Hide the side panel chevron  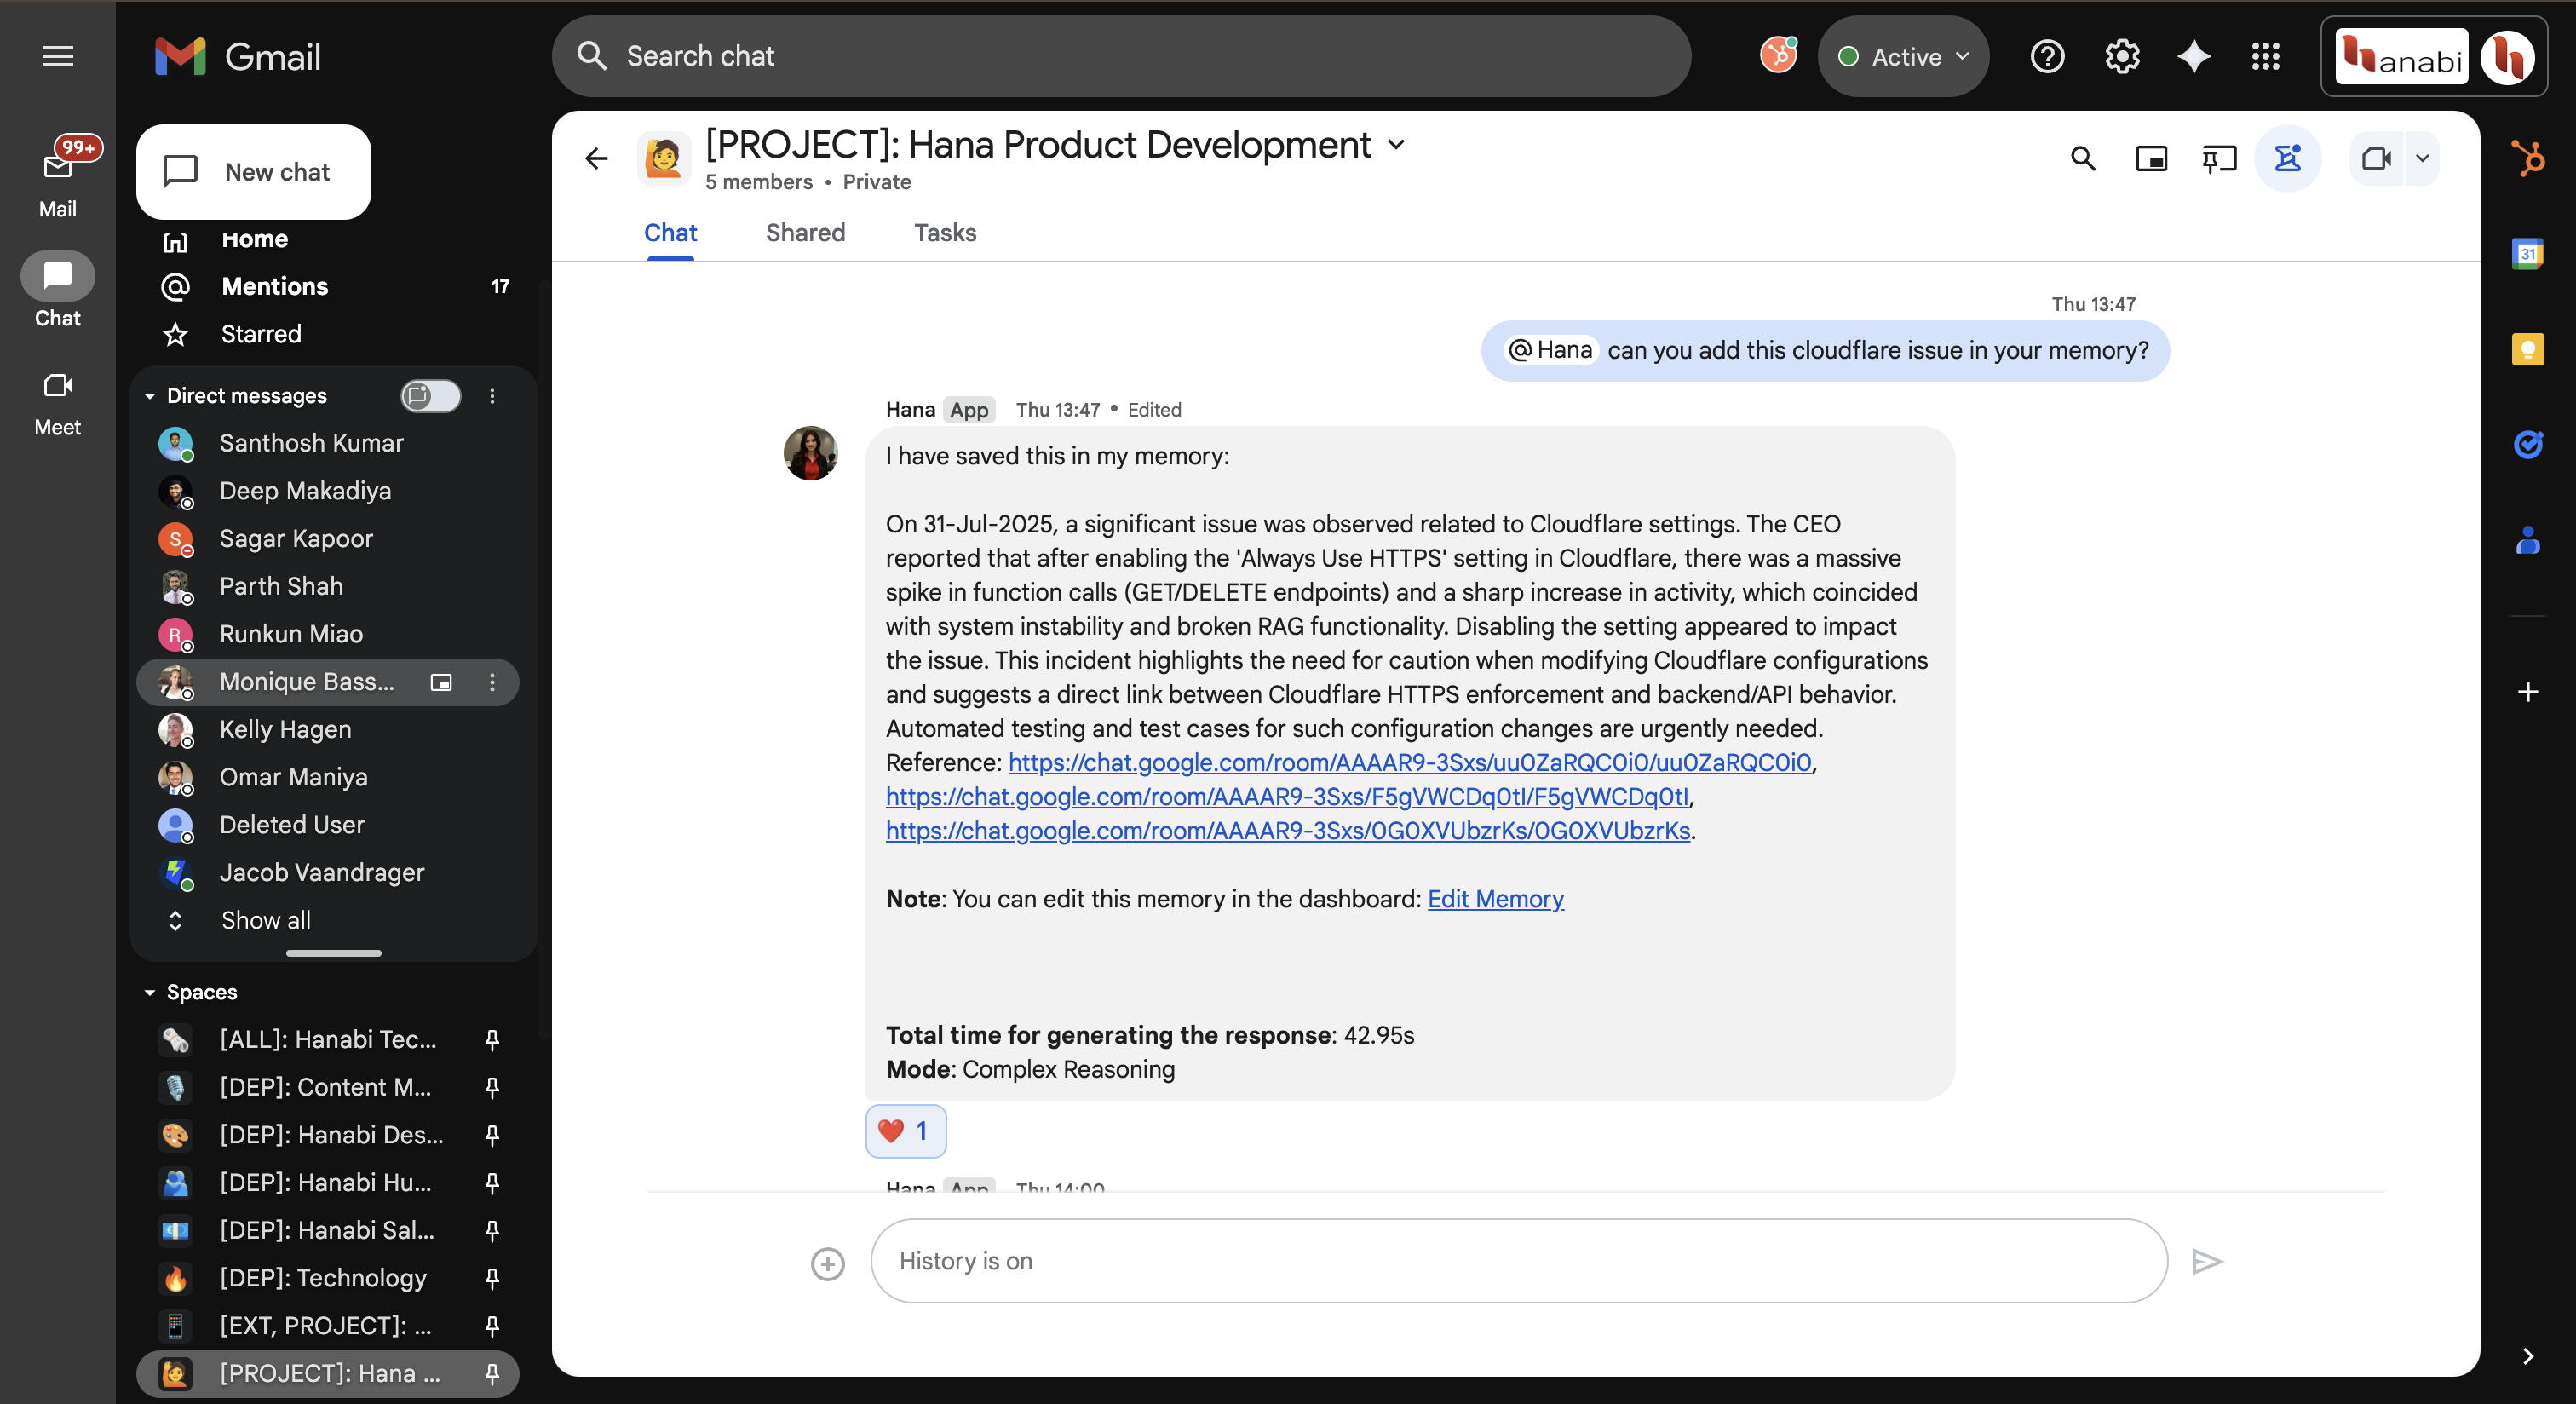(x=2528, y=1356)
